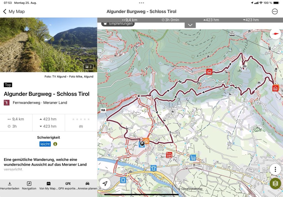Start Navigation for this route
The height and width of the screenshot is (197, 283).
pyautogui.click(x=29, y=185)
